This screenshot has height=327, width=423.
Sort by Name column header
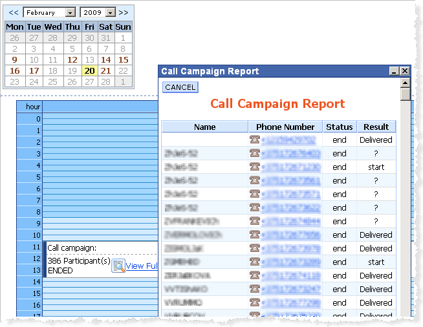tap(204, 127)
